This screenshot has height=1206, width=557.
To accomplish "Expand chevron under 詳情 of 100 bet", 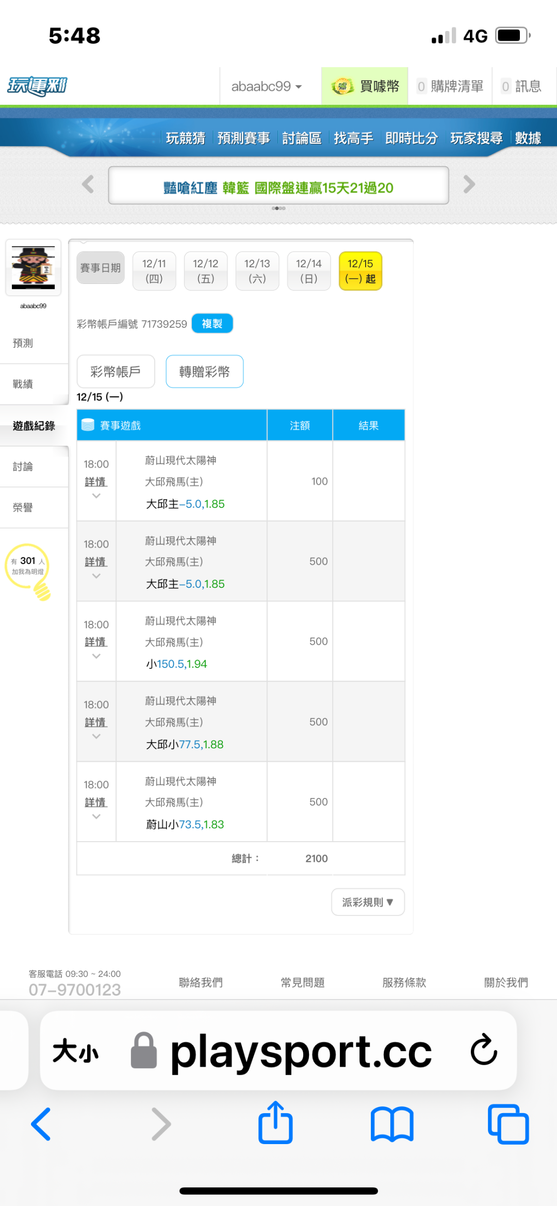I will pyautogui.click(x=96, y=496).
